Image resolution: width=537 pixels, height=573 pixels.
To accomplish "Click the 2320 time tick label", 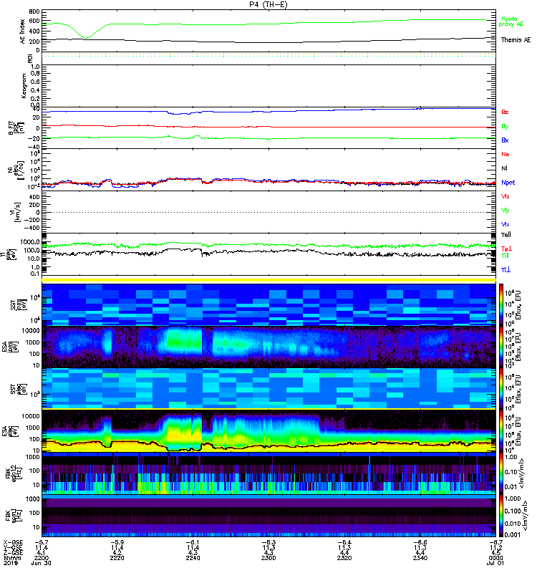I will click(x=344, y=558).
